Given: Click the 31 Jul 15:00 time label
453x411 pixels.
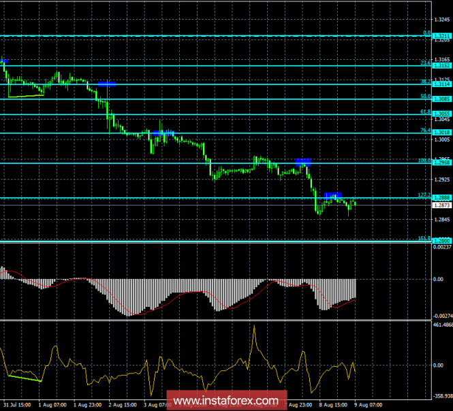Looking at the screenshot, I should tap(17, 405).
